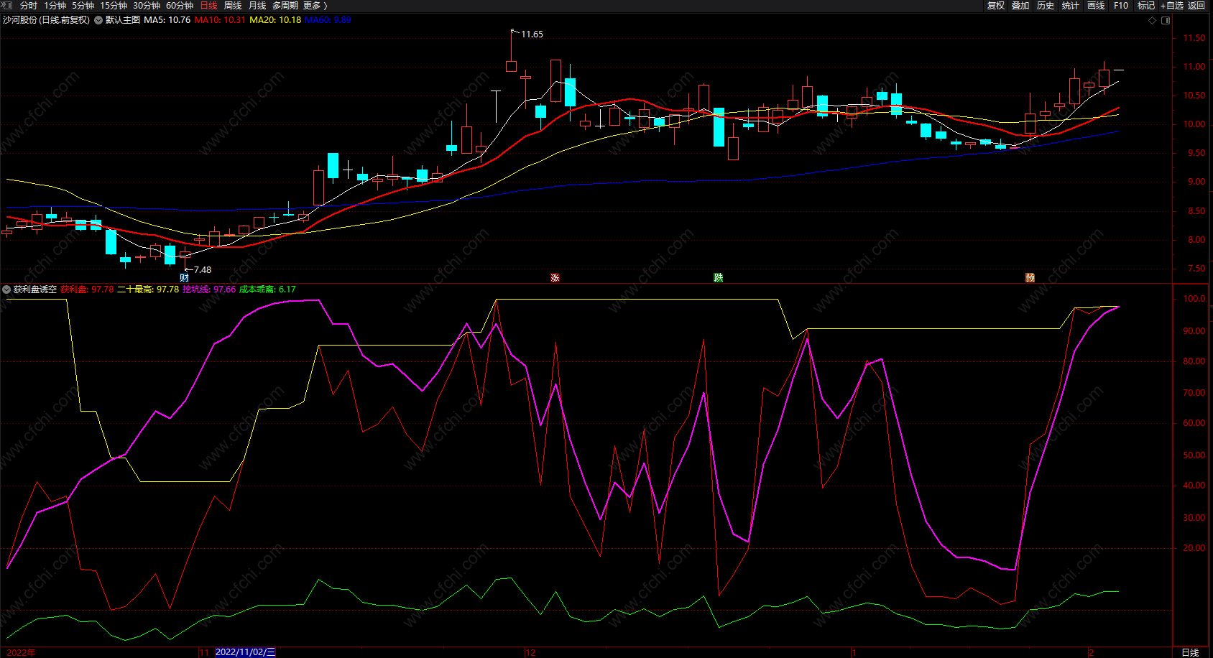Click the red MA10: 10.31 label
Image resolution: width=1213 pixels, height=658 pixels.
220,20
